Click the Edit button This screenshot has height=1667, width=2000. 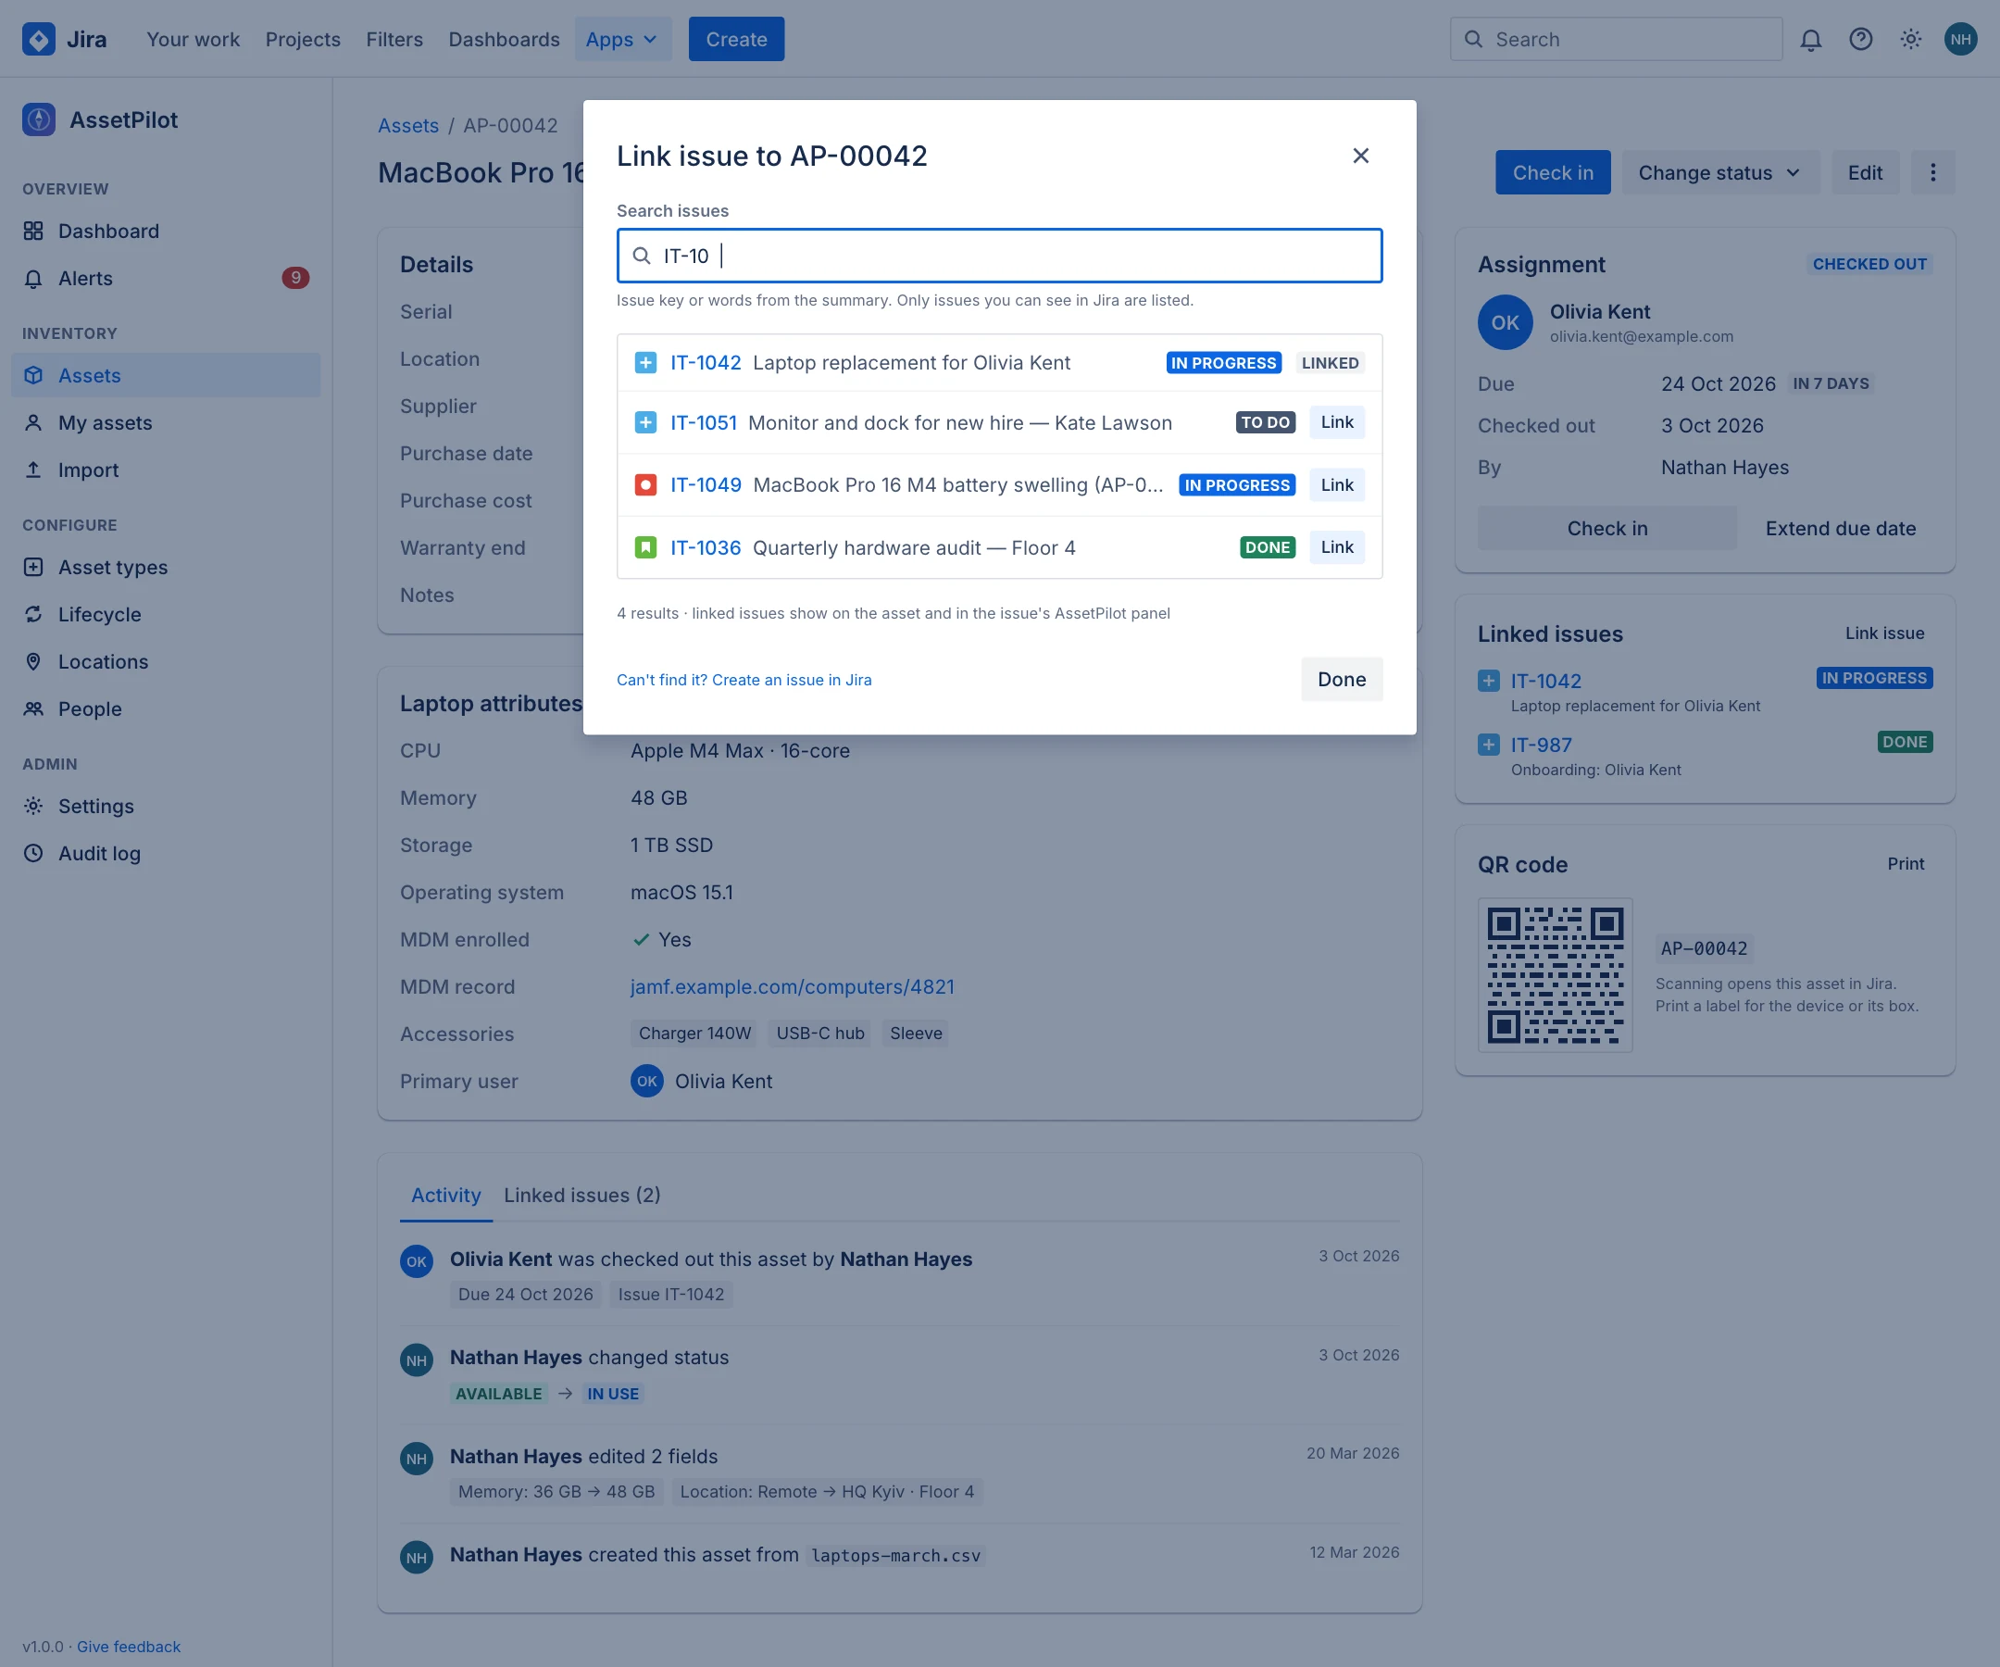point(1865,172)
